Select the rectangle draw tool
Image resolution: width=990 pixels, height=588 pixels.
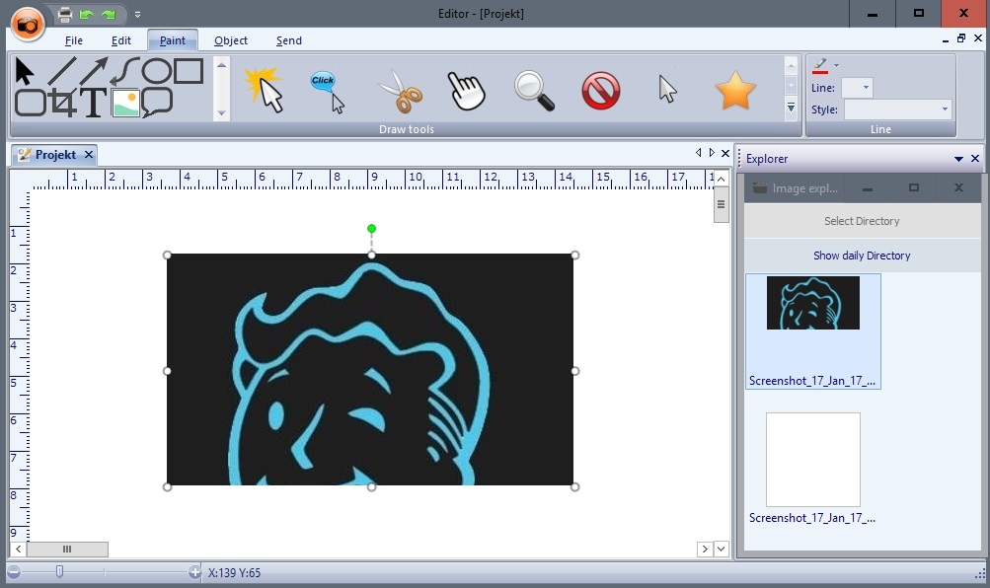(189, 71)
